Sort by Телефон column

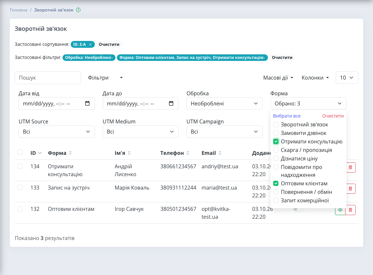click(x=188, y=153)
